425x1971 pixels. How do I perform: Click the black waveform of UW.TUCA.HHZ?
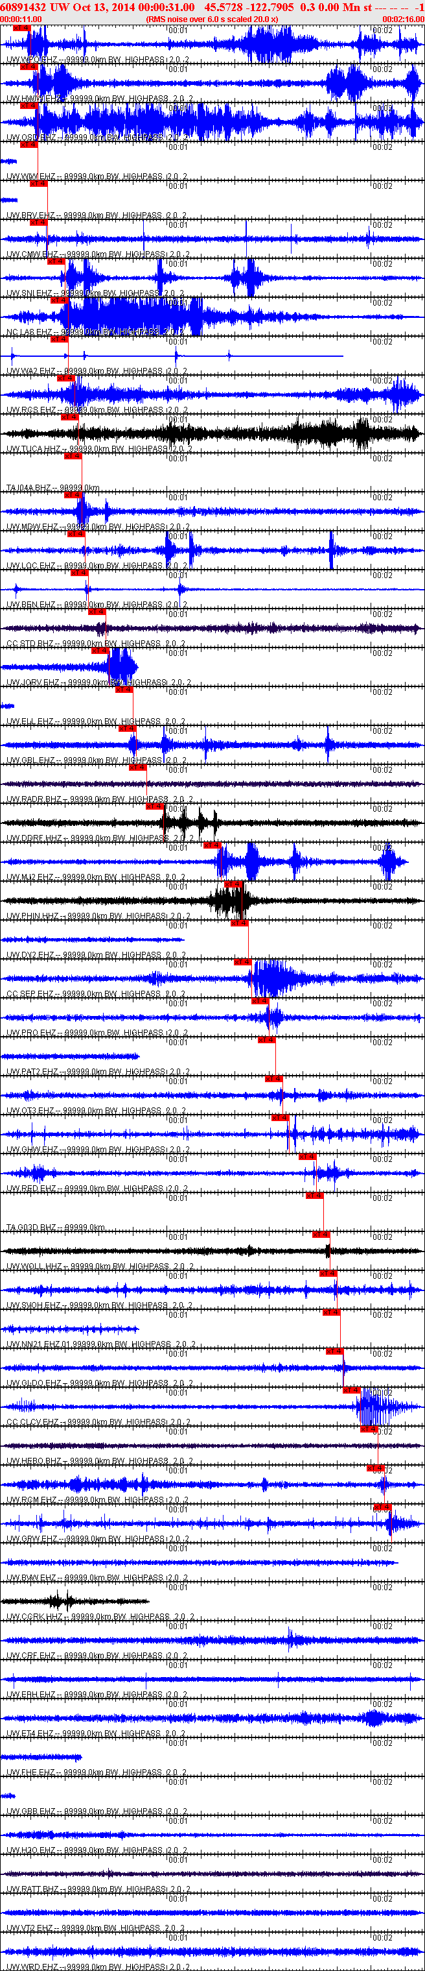(x=212, y=434)
